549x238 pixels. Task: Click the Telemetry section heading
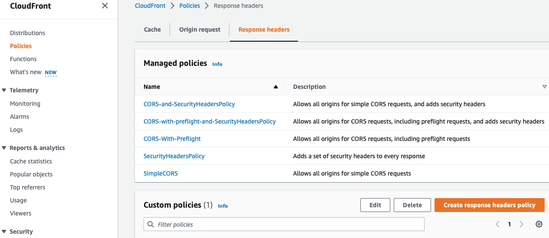tap(24, 90)
